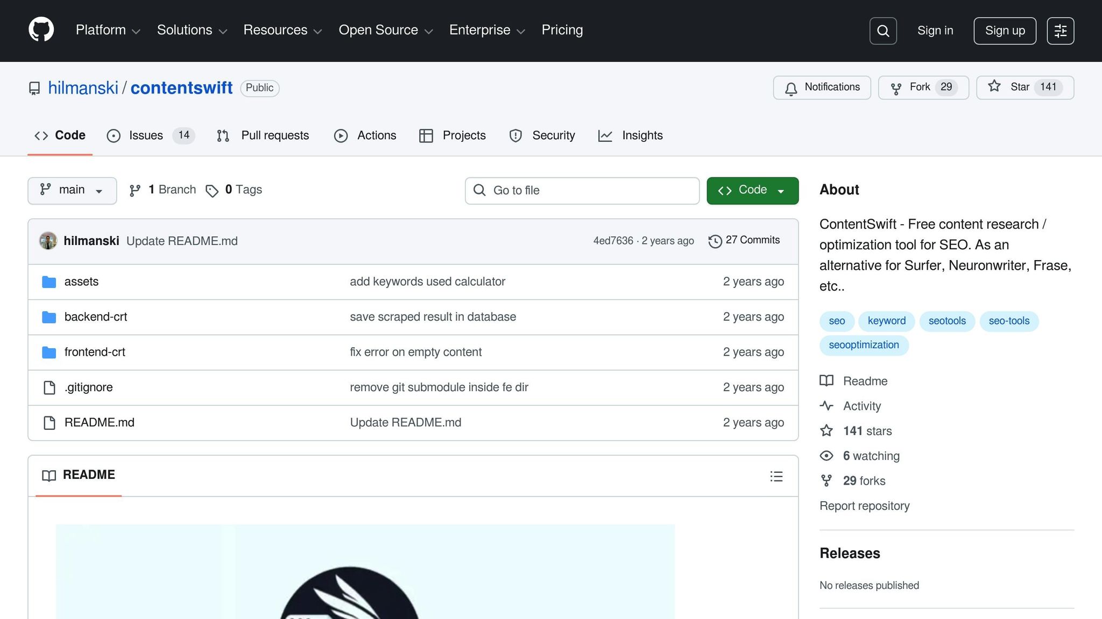Fork the repository

923,87
